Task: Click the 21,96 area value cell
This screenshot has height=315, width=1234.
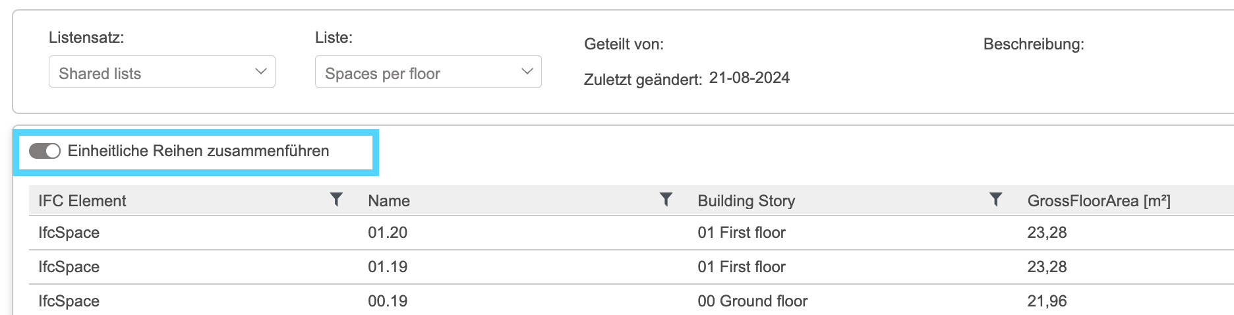Action: point(1047,301)
